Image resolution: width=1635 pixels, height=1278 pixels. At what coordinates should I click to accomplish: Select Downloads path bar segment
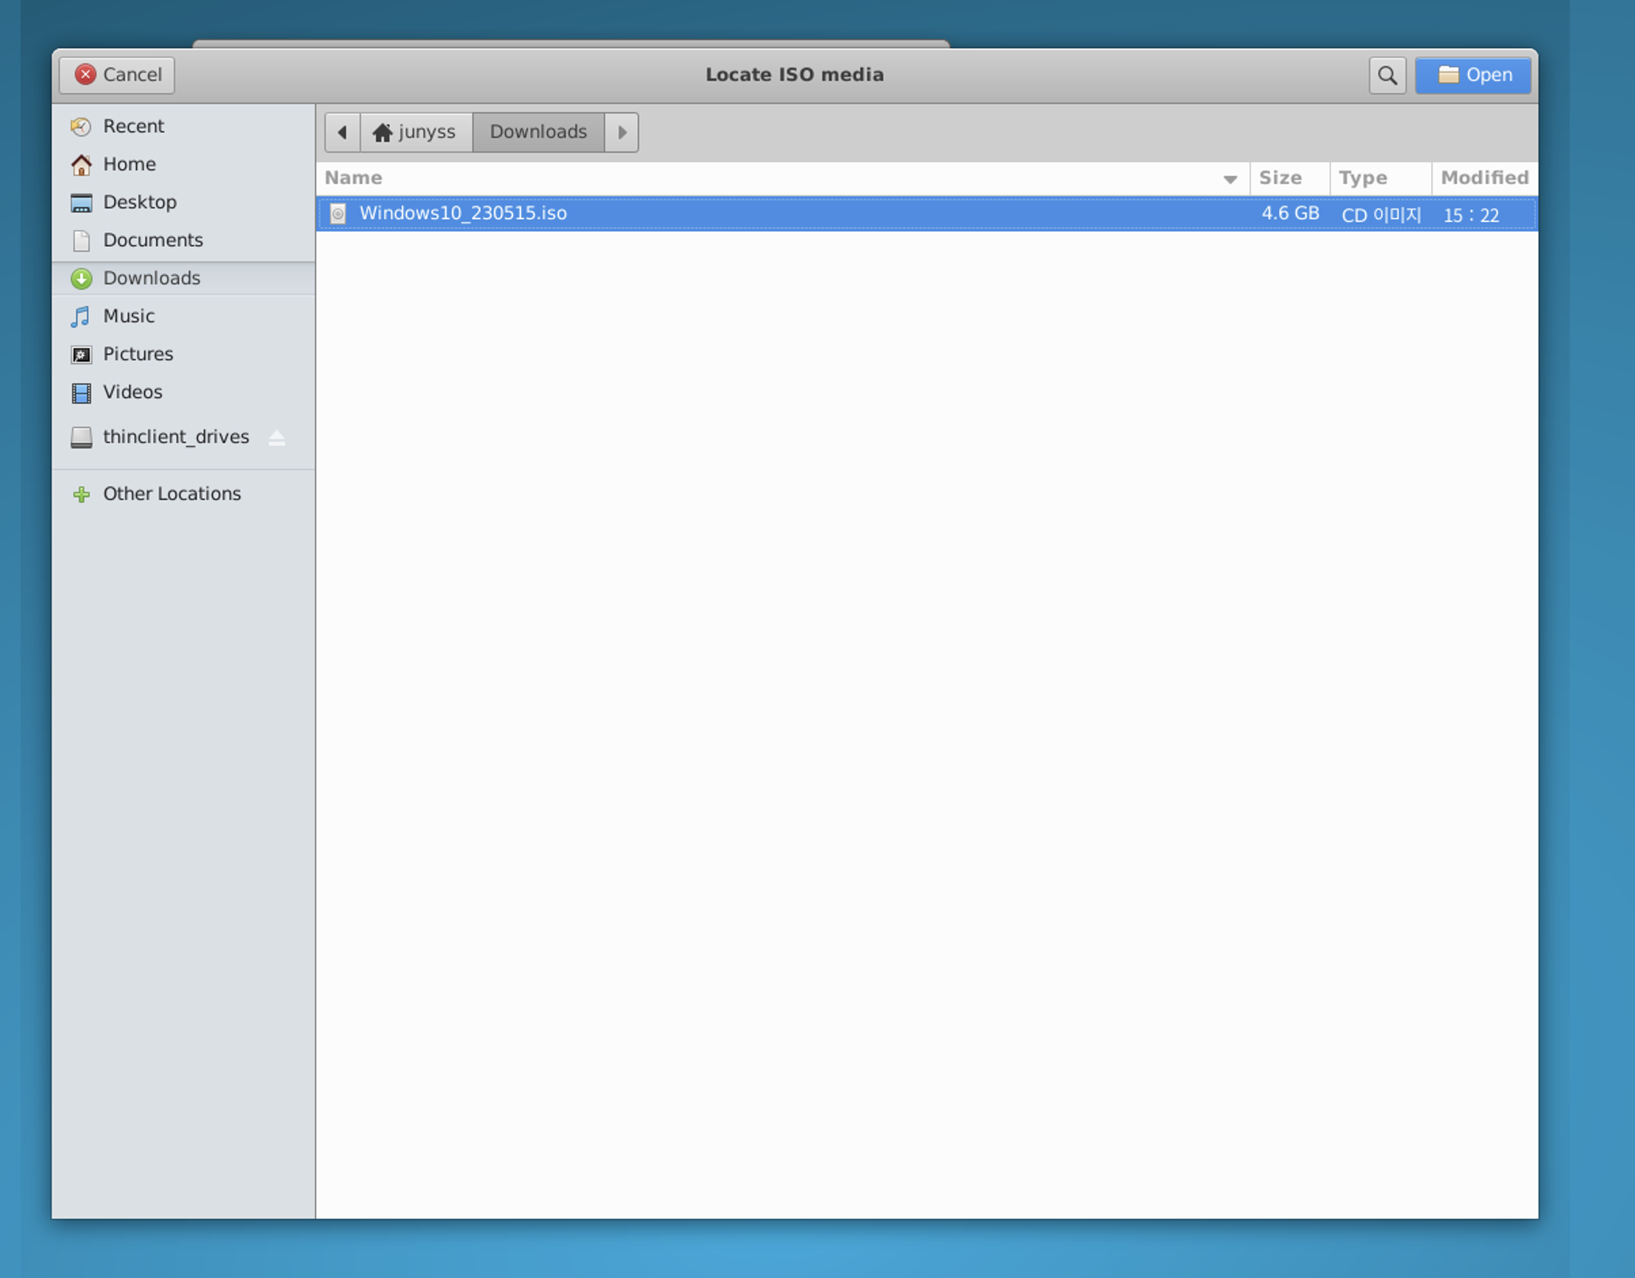537,132
